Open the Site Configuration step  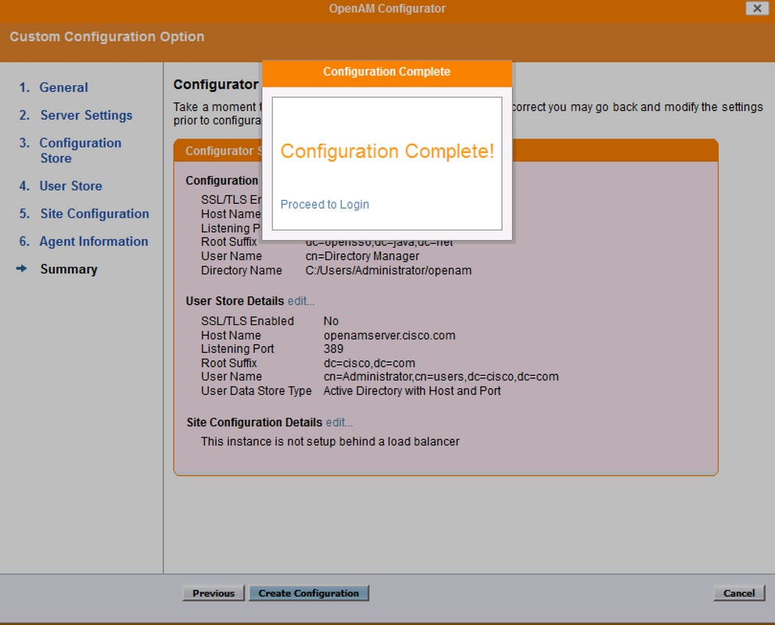tap(95, 213)
